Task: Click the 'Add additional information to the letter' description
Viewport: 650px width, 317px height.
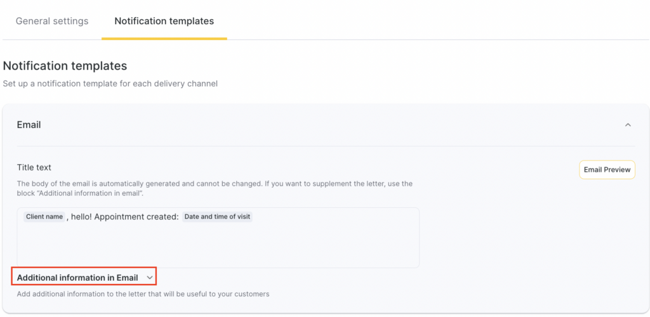Action: (x=143, y=294)
